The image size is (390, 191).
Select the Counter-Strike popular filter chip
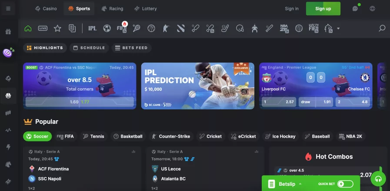click(x=171, y=136)
